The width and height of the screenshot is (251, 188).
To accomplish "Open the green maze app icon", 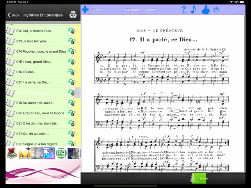I will [61, 153].
